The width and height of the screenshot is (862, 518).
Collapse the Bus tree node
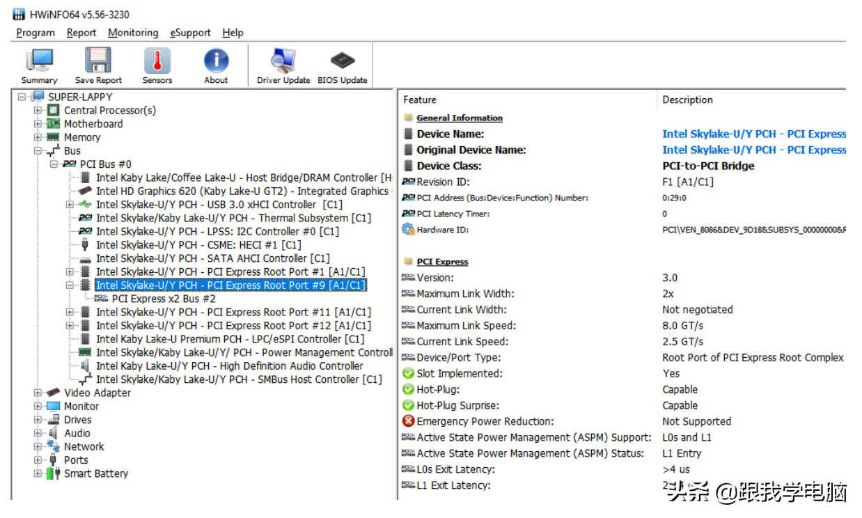[x=38, y=150]
